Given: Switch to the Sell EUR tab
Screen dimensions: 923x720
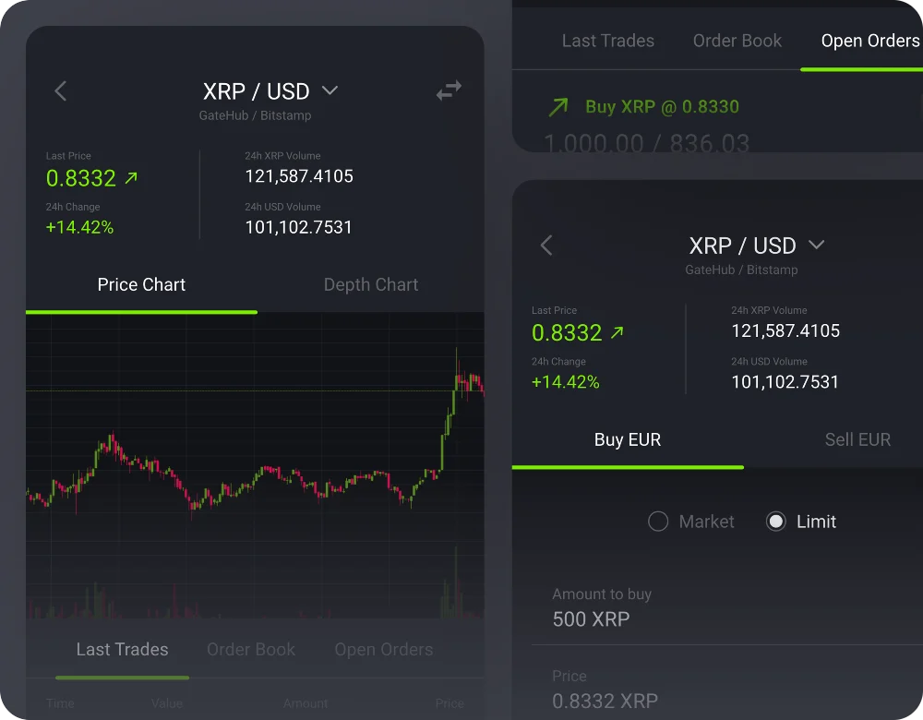Looking at the screenshot, I should pos(857,439).
